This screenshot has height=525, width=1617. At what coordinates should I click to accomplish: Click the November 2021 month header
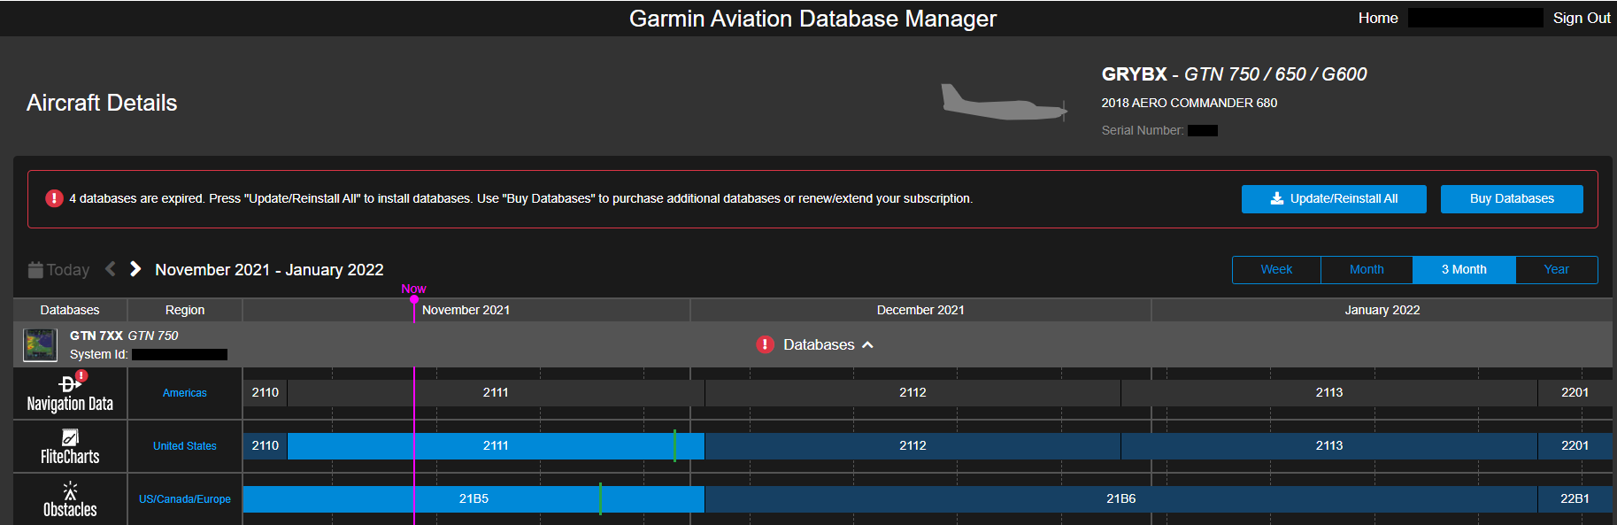click(x=466, y=310)
